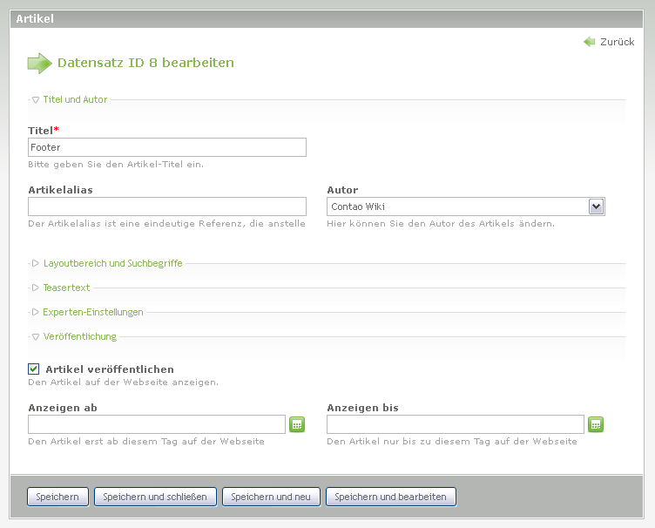Collapse the Veröffentlichung section
This screenshot has height=528, width=655.
[79, 336]
